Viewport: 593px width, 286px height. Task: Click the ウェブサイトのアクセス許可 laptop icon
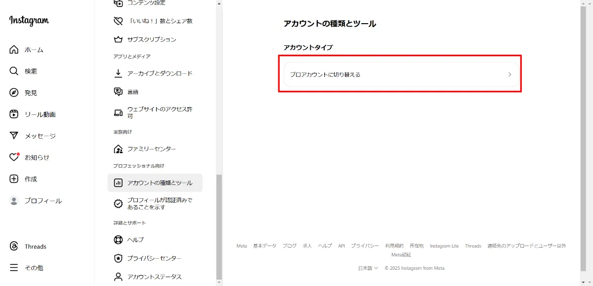point(118,113)
